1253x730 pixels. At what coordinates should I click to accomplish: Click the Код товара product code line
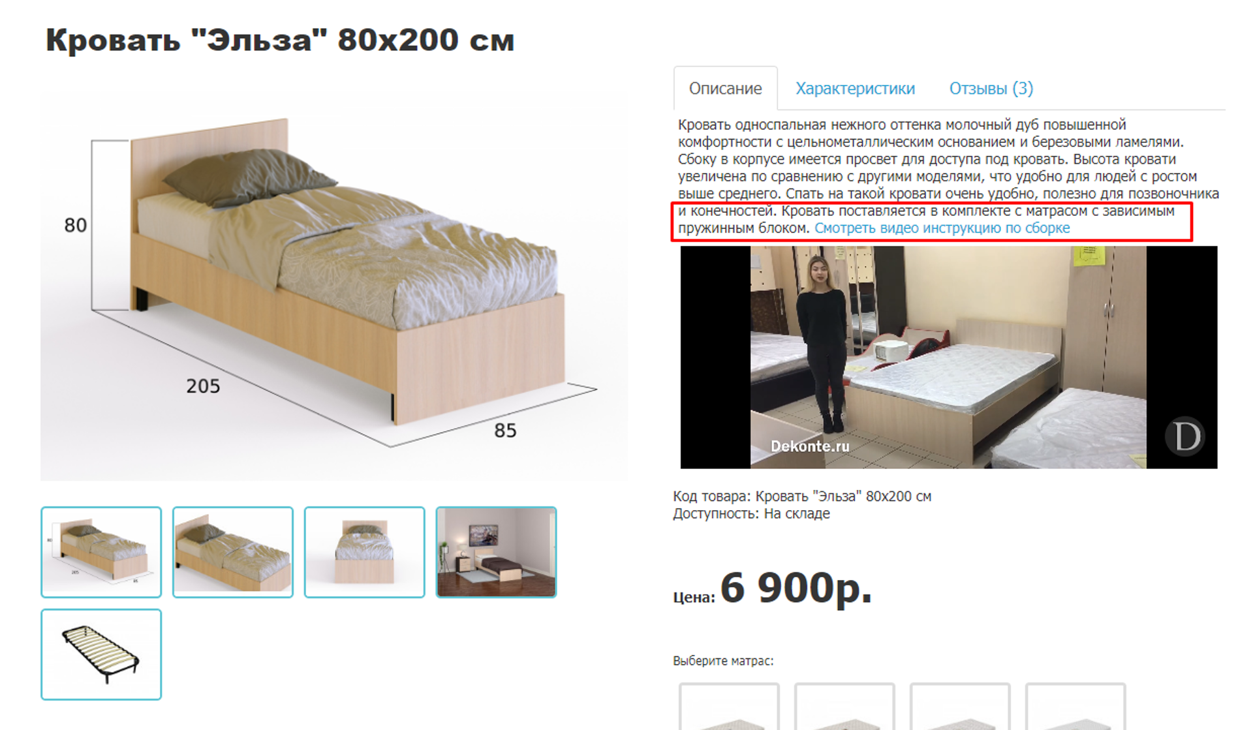click(x=802, y=496)
